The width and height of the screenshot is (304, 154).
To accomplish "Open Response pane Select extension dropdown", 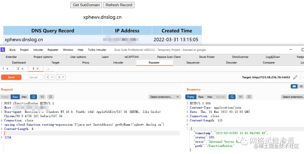I will coord(292,97).
